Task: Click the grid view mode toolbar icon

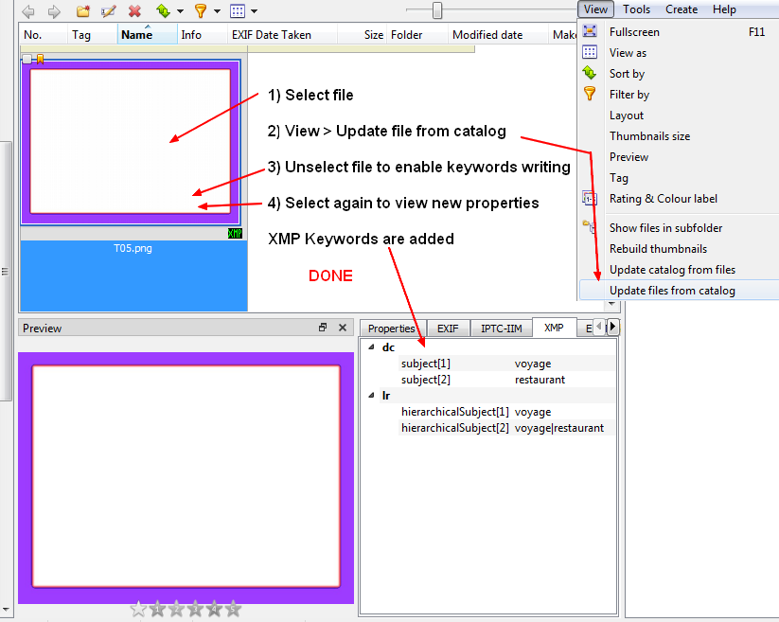Action: coord(237,11)
